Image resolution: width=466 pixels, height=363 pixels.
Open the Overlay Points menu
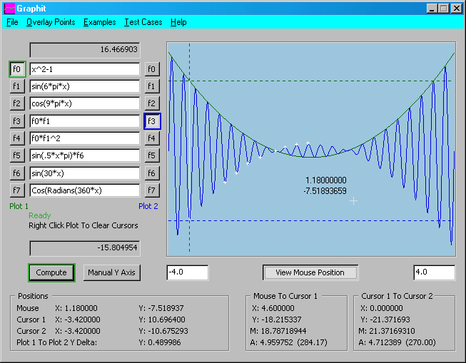51,22
